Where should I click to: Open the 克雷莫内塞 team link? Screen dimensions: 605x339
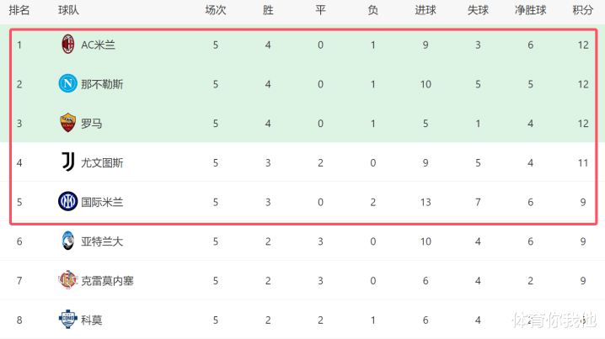[x=107, y=280]
